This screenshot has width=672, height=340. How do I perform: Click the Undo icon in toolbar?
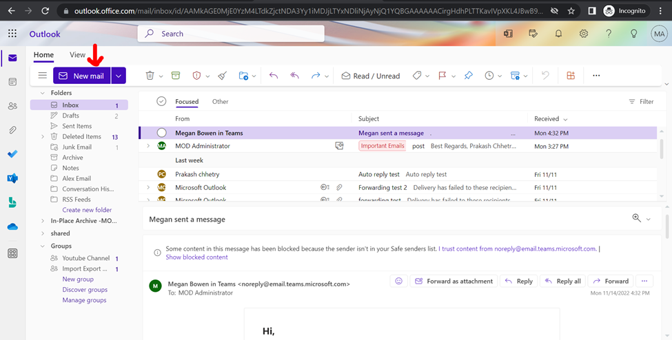(545, 76)
